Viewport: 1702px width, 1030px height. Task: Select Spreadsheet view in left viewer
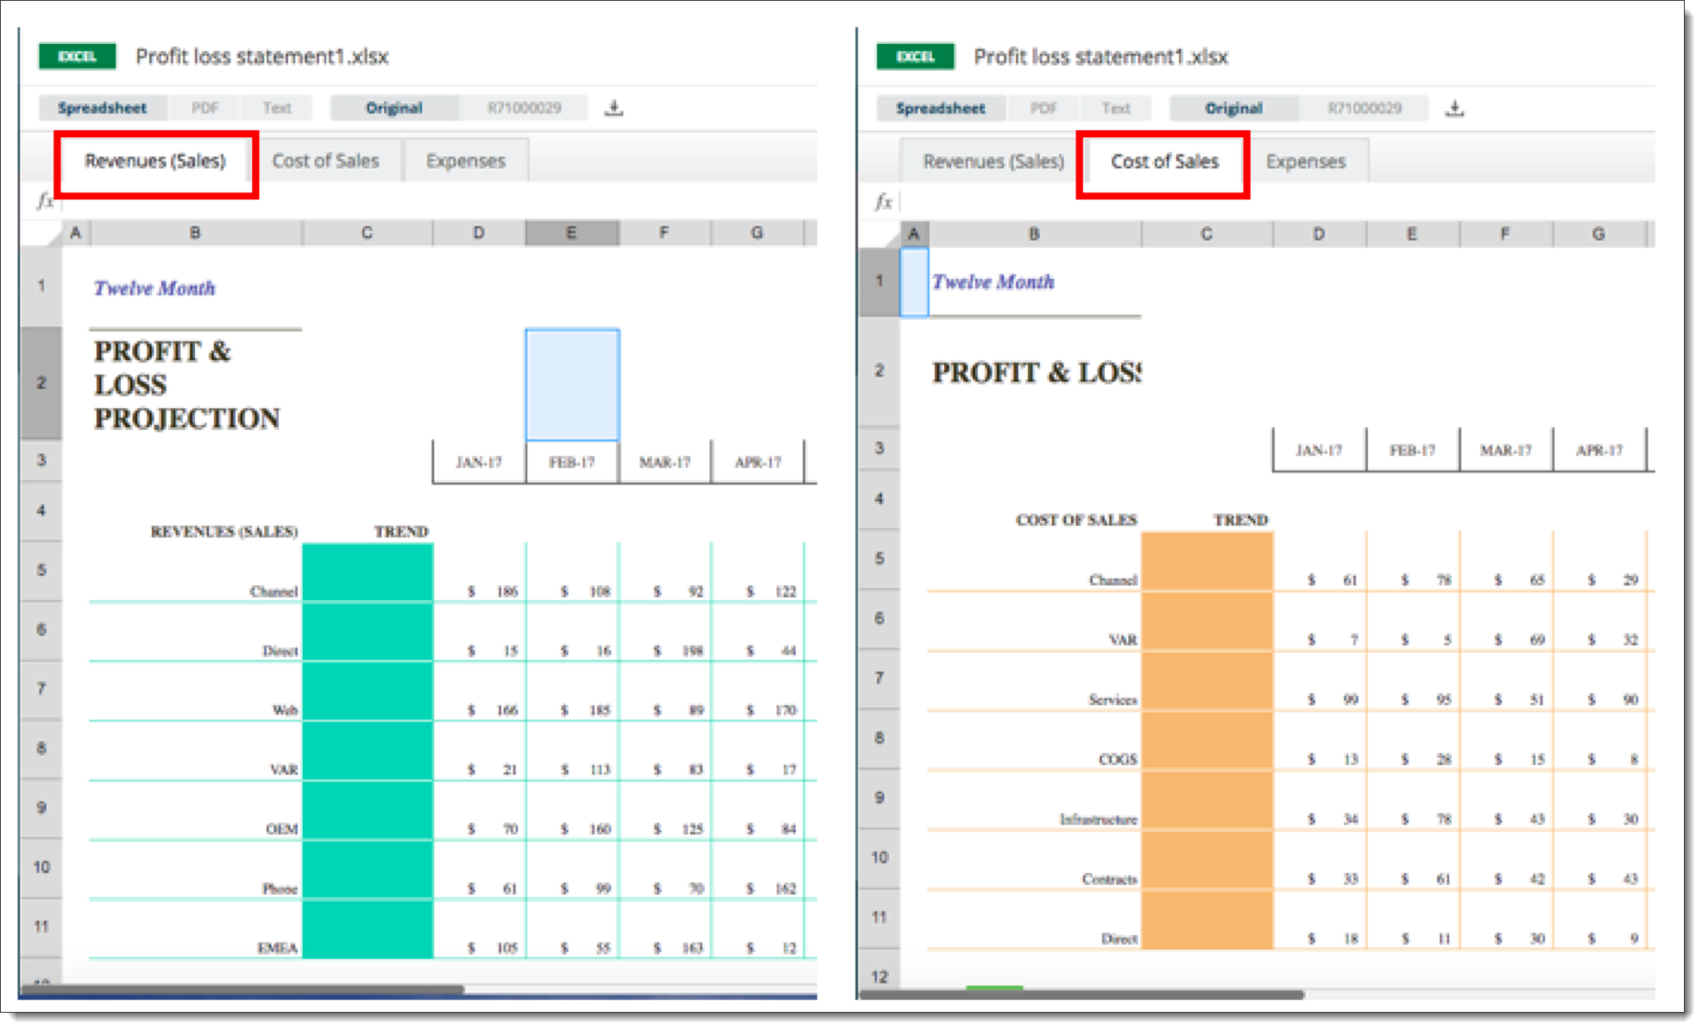pos(102,108)
